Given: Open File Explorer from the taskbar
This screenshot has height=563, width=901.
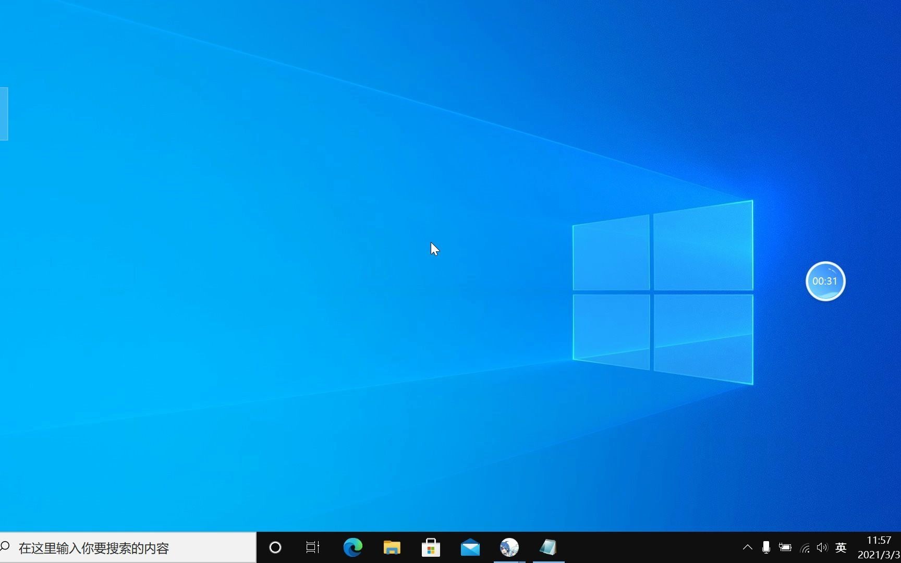Looking at the screenshot, I should (392, 547).
